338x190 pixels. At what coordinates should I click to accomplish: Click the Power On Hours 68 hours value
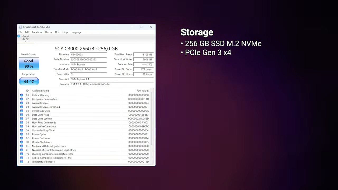[x=143, y=74]
